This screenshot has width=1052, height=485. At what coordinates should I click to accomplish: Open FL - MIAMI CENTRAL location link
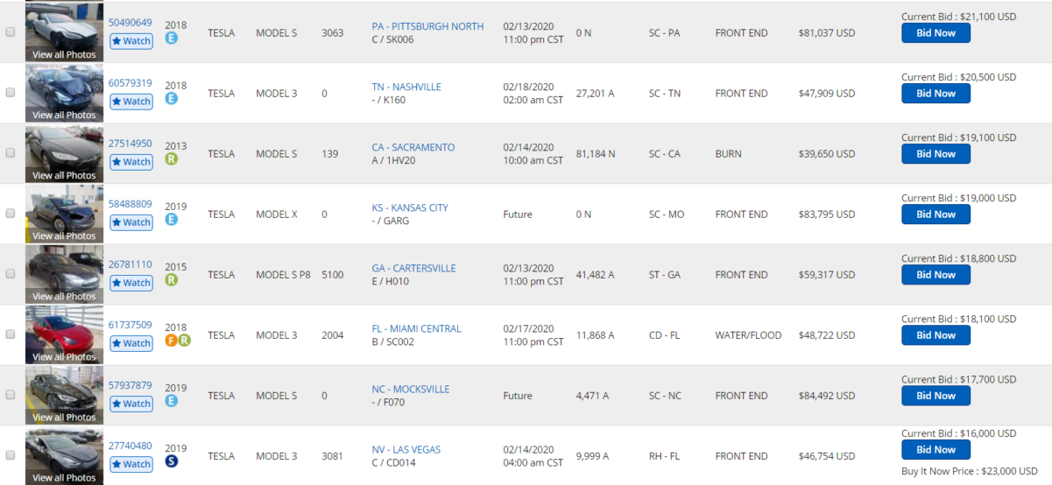(x=416, y=328)
